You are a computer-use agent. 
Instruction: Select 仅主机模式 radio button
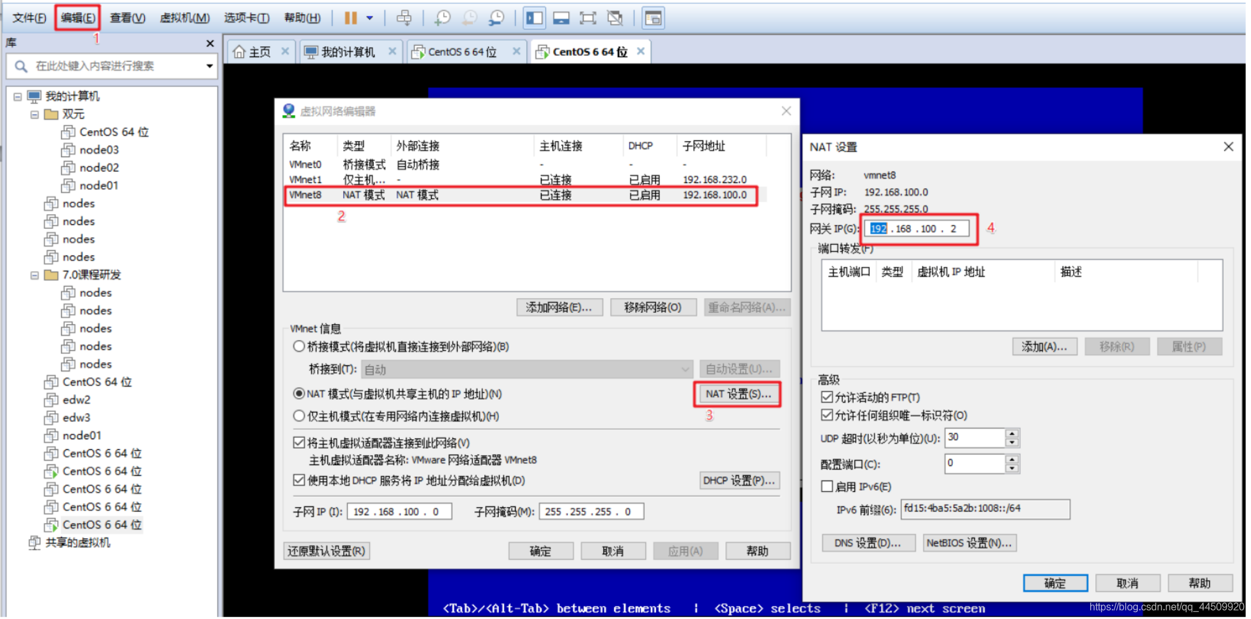(x=299, y=416)
